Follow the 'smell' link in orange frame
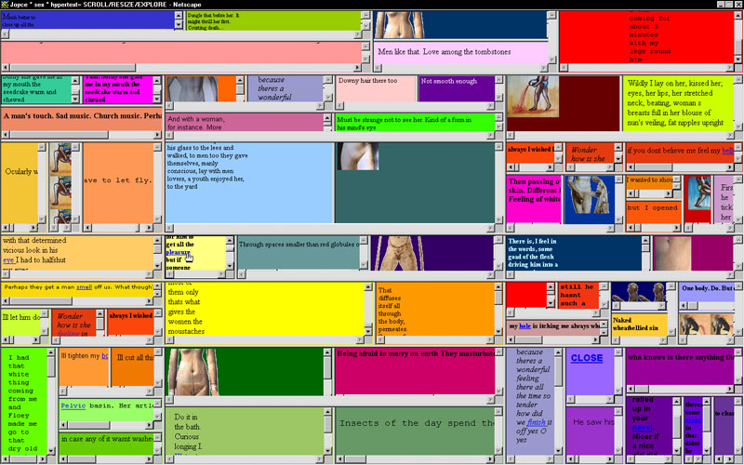 point(85,287)
